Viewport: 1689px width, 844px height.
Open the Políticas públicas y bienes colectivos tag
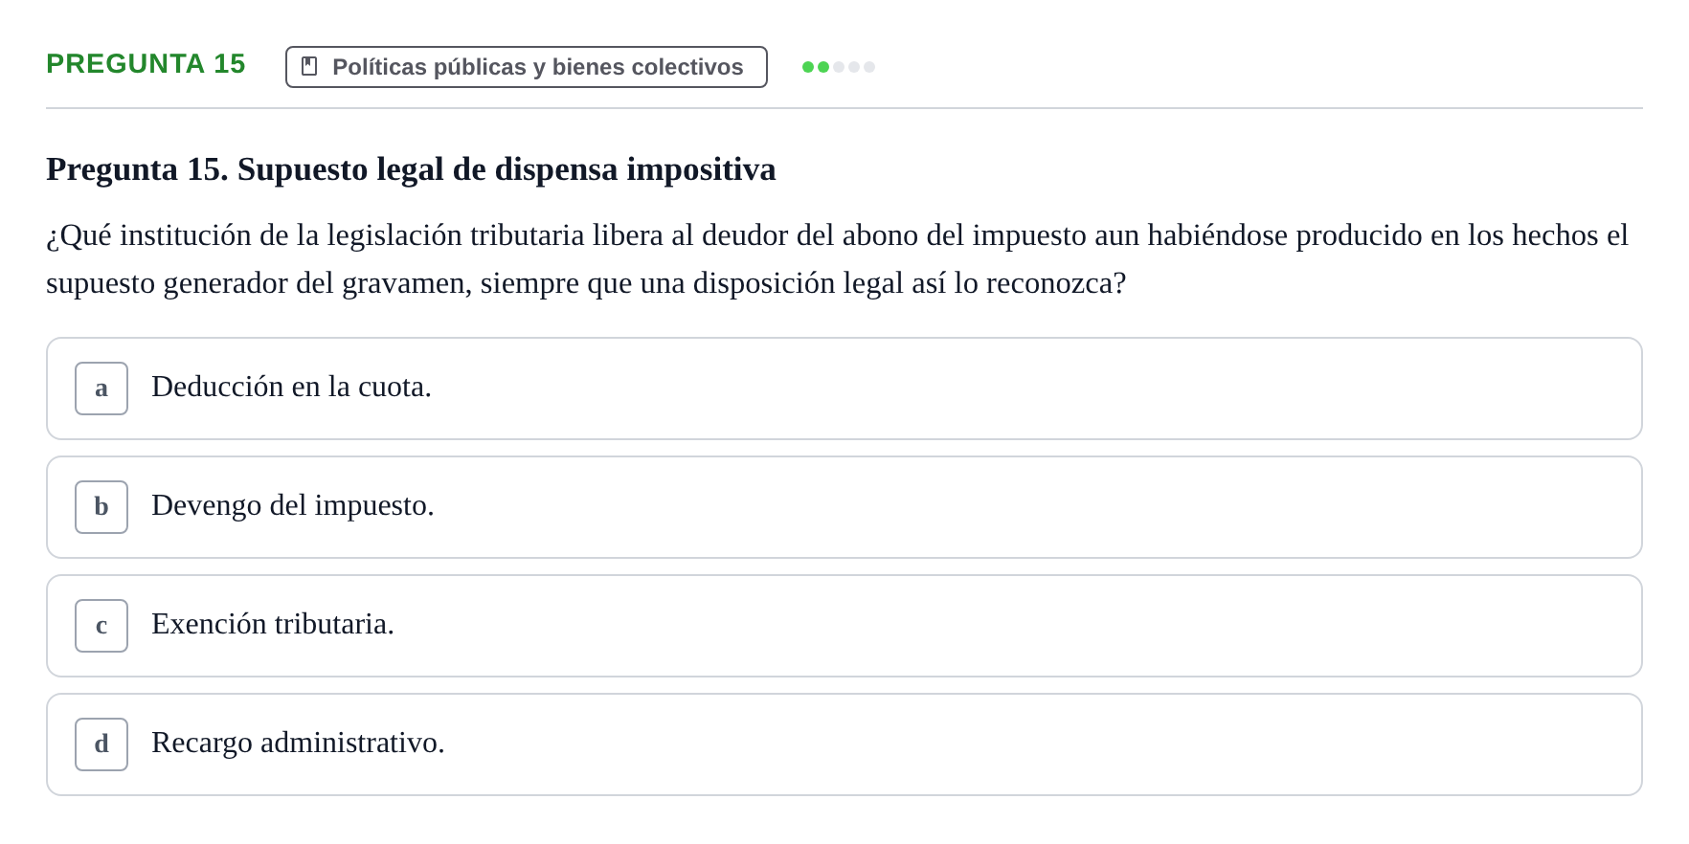coord(527,67)
